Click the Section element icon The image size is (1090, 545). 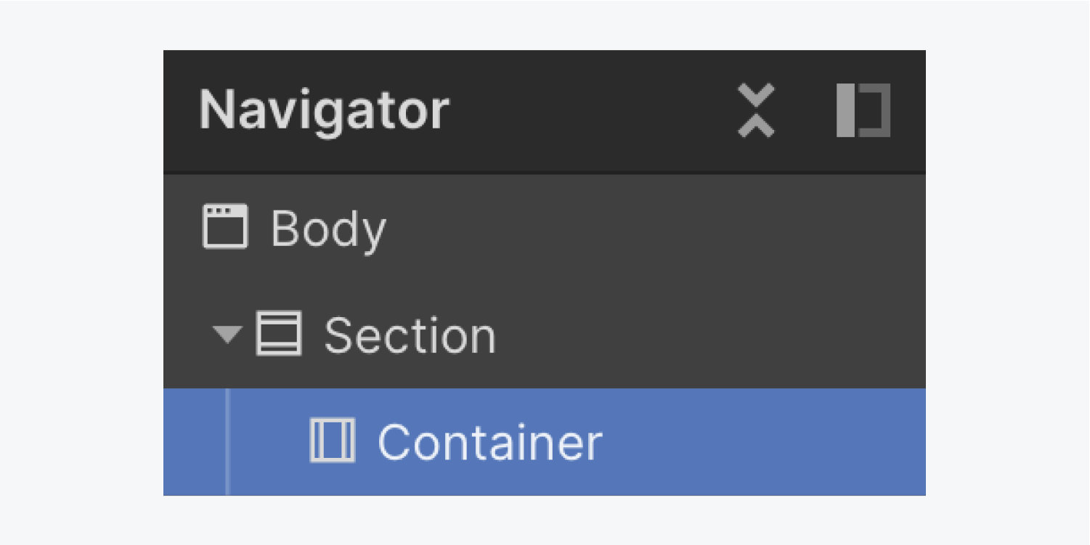279,334
